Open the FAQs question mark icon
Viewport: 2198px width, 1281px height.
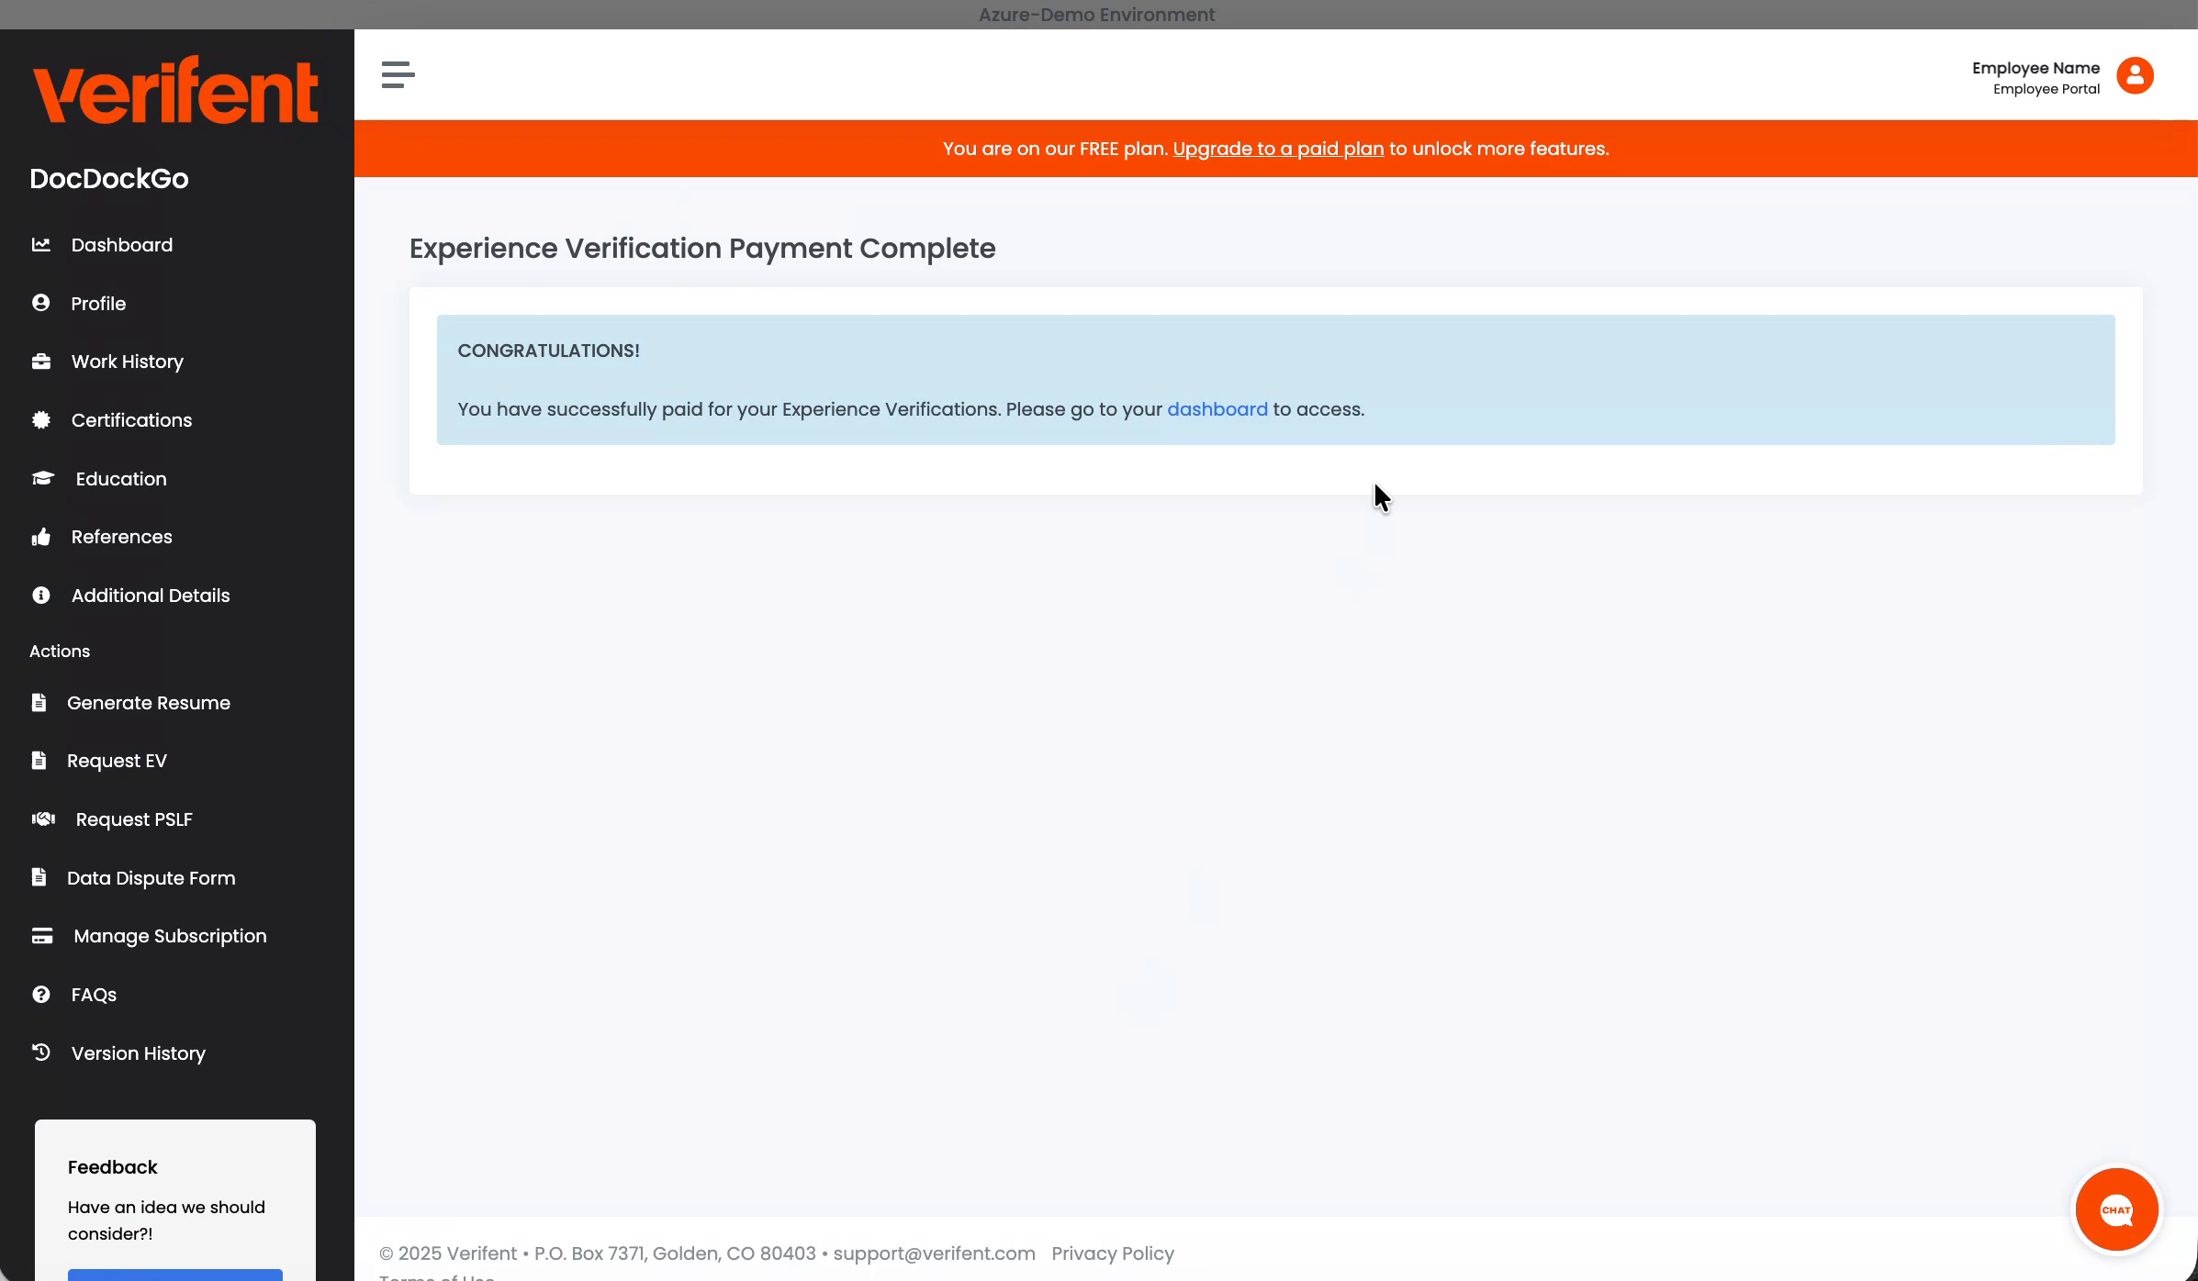pos(42,994)
